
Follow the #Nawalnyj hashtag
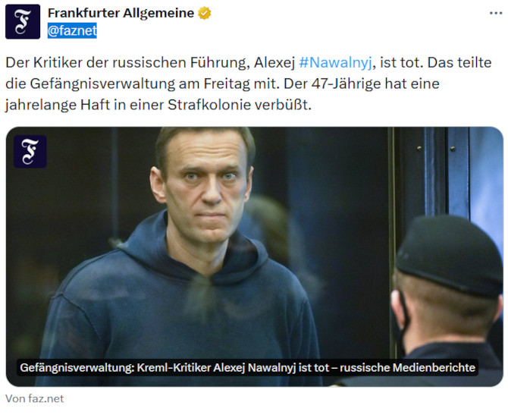[335, 62]
